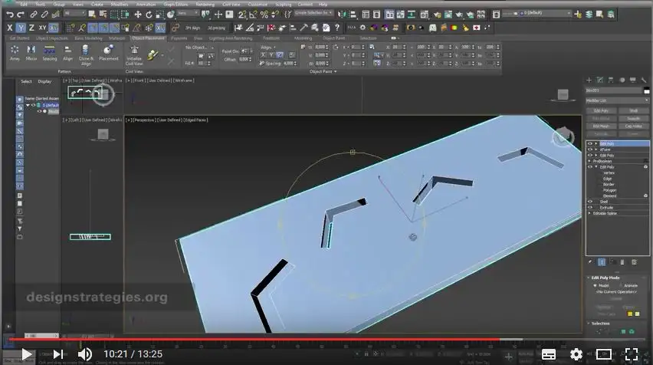Toggle visibility eye of Extrude modifier

coord(589,208)
